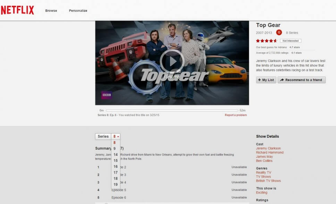Click the G maturity rating badge

(279, 33)
